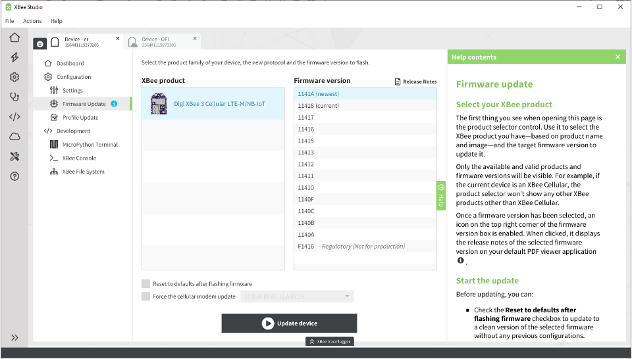Open the Actions menu

pyautogui.click(x=32, y=21)
